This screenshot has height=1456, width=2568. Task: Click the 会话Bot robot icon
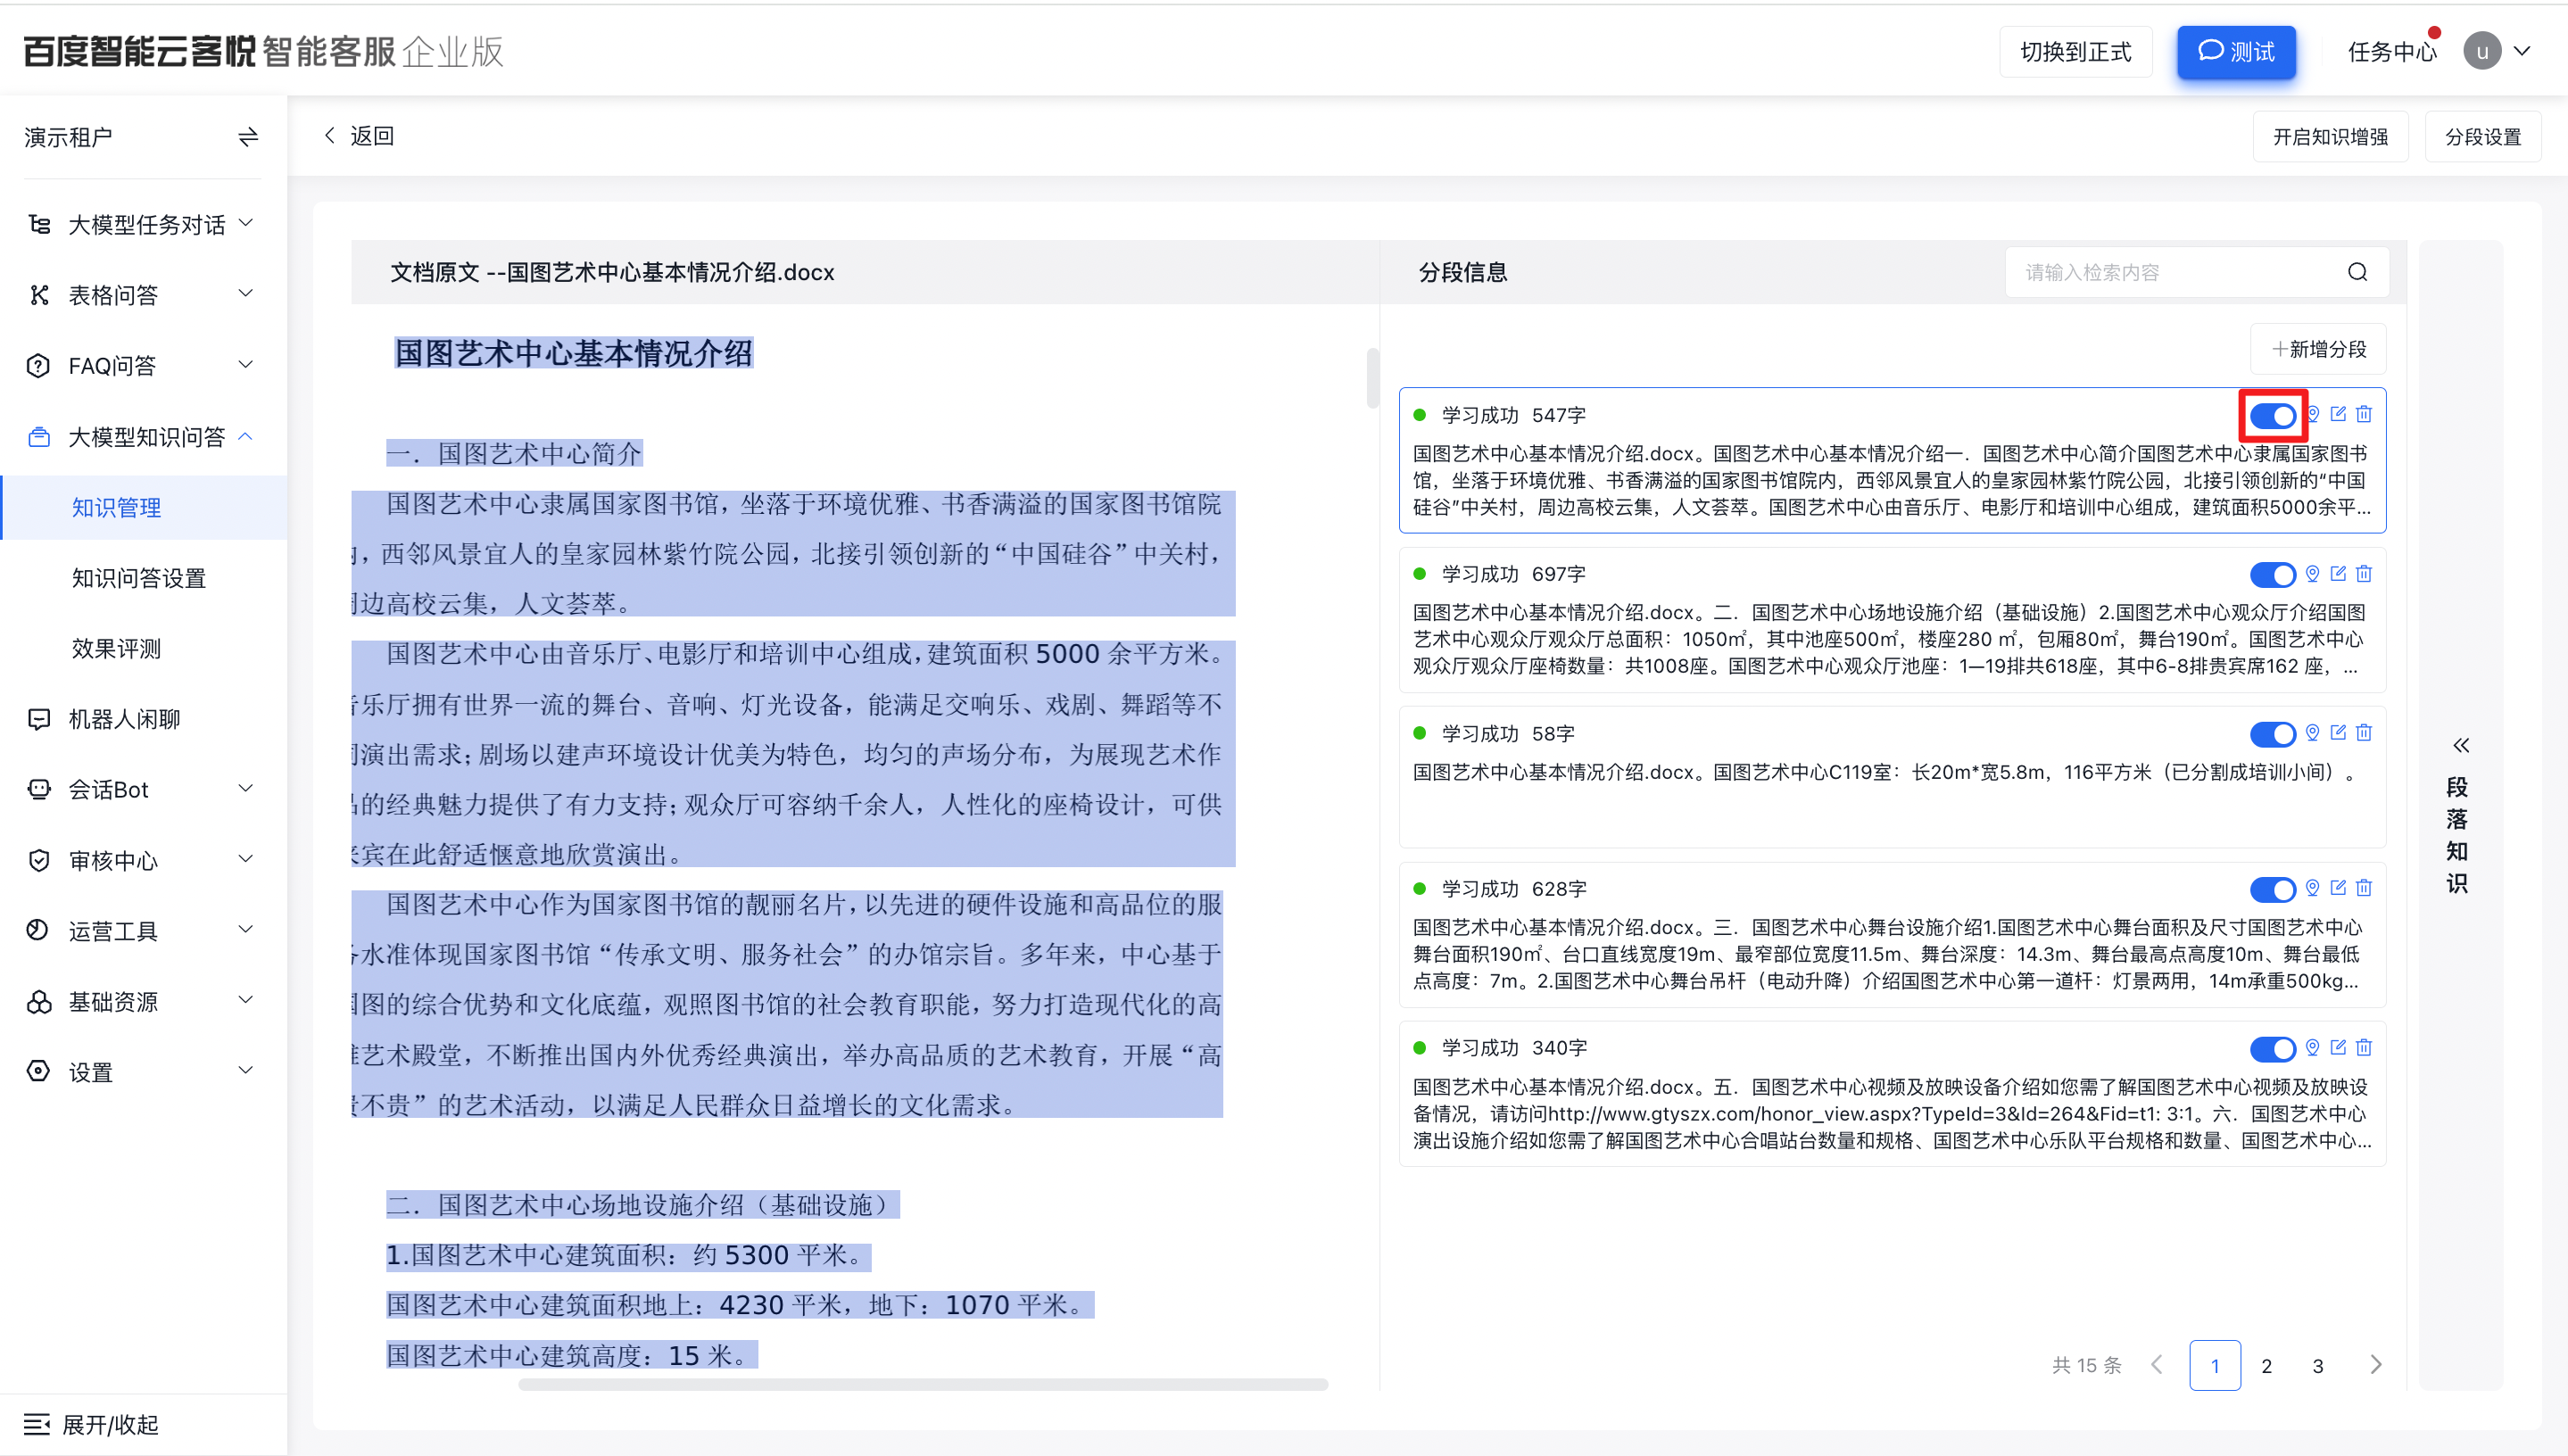click(39, 789)
